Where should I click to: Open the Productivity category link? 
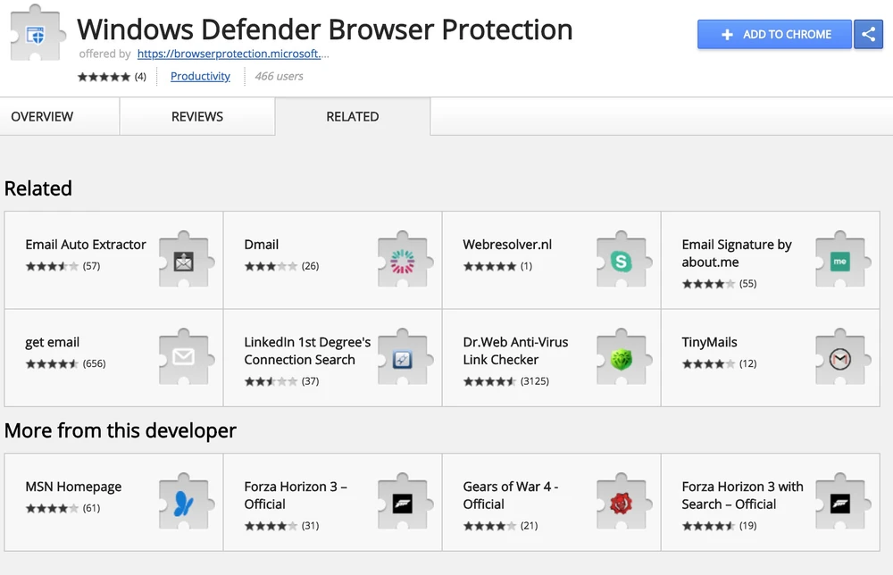point(200,77)
